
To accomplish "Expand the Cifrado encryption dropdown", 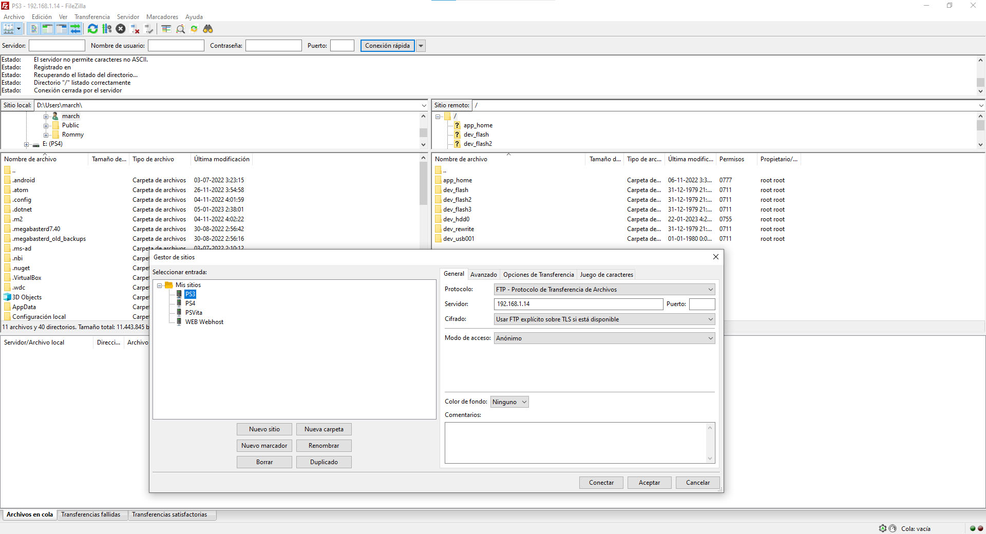I will click(604, 319).
